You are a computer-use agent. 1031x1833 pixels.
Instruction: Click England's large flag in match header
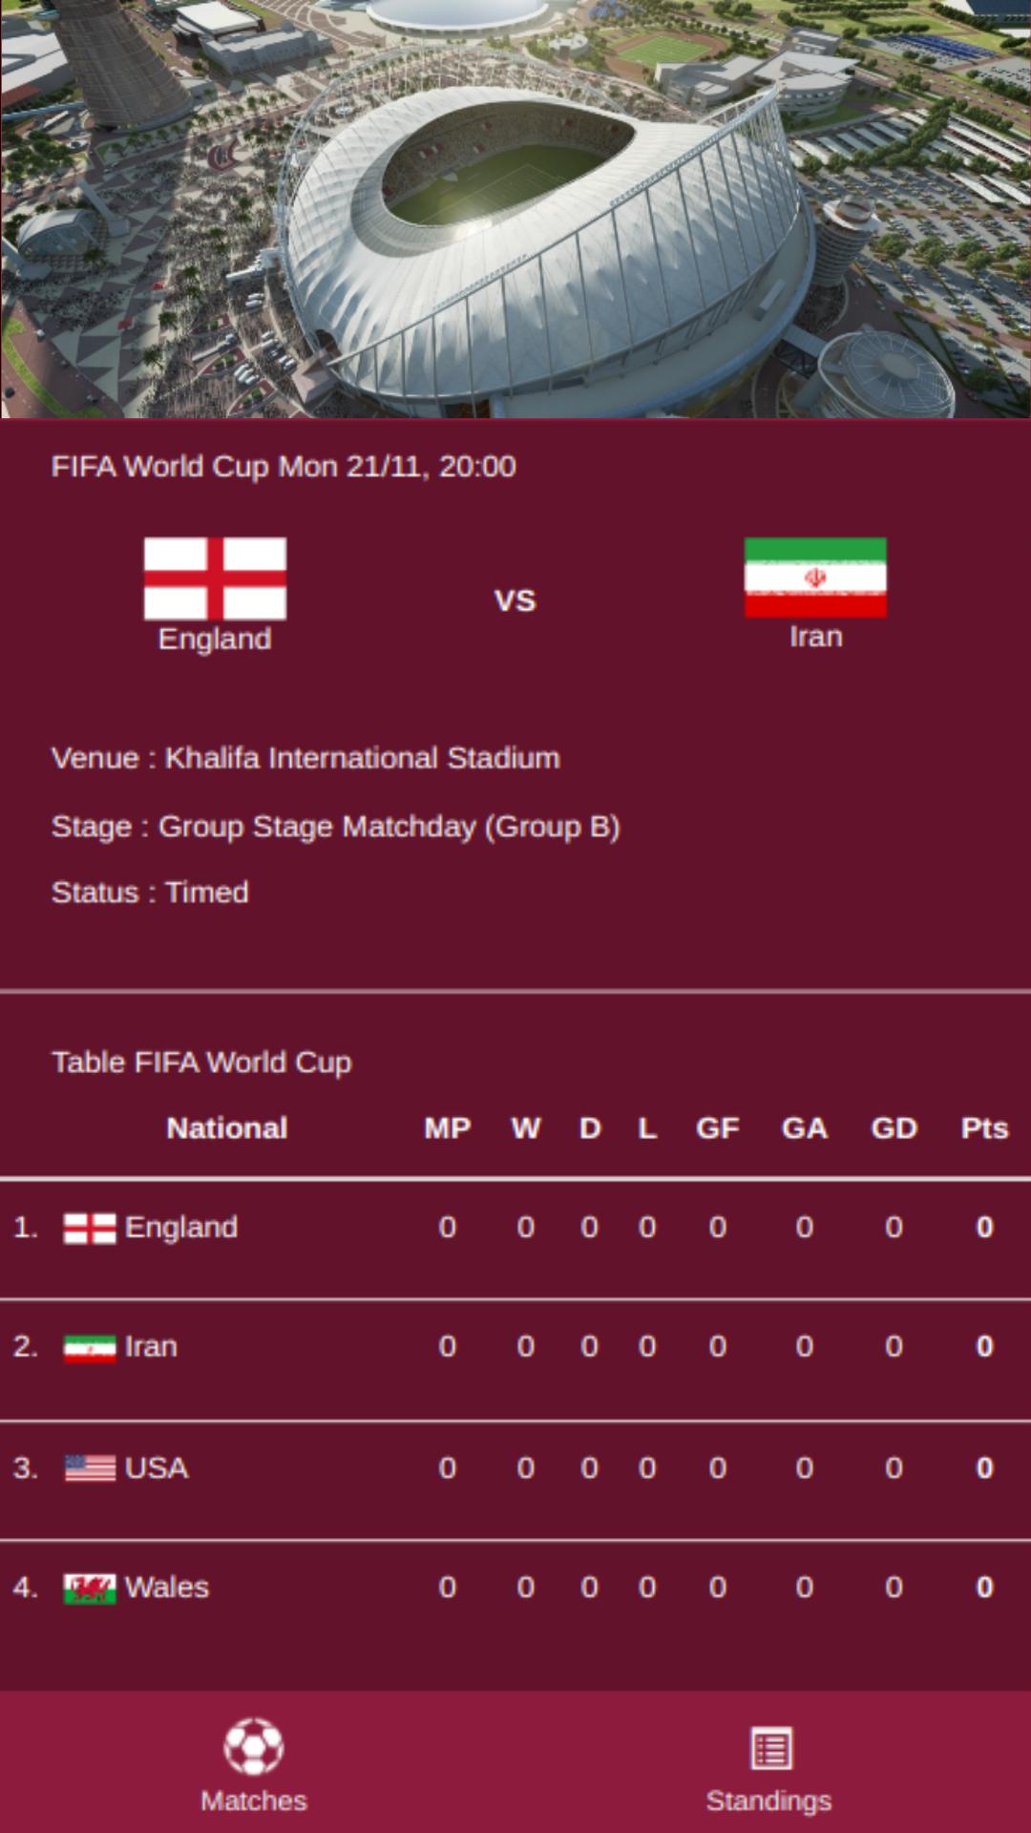coord(215,579)
